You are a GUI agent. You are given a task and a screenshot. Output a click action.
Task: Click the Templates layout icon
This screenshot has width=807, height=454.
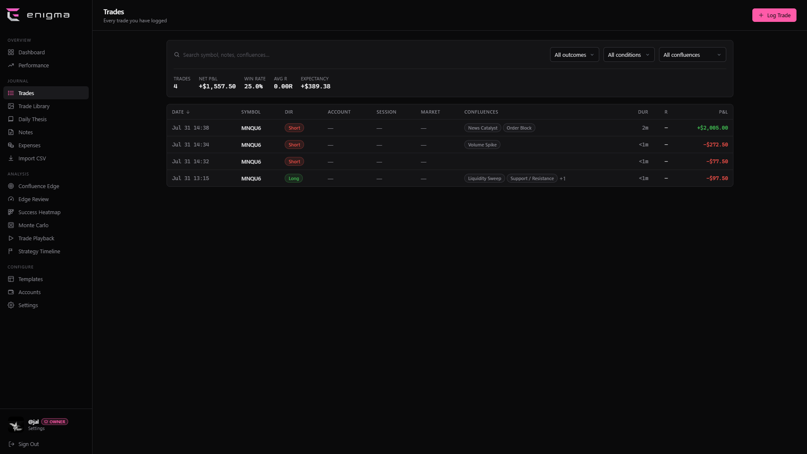tap(11, 279)
